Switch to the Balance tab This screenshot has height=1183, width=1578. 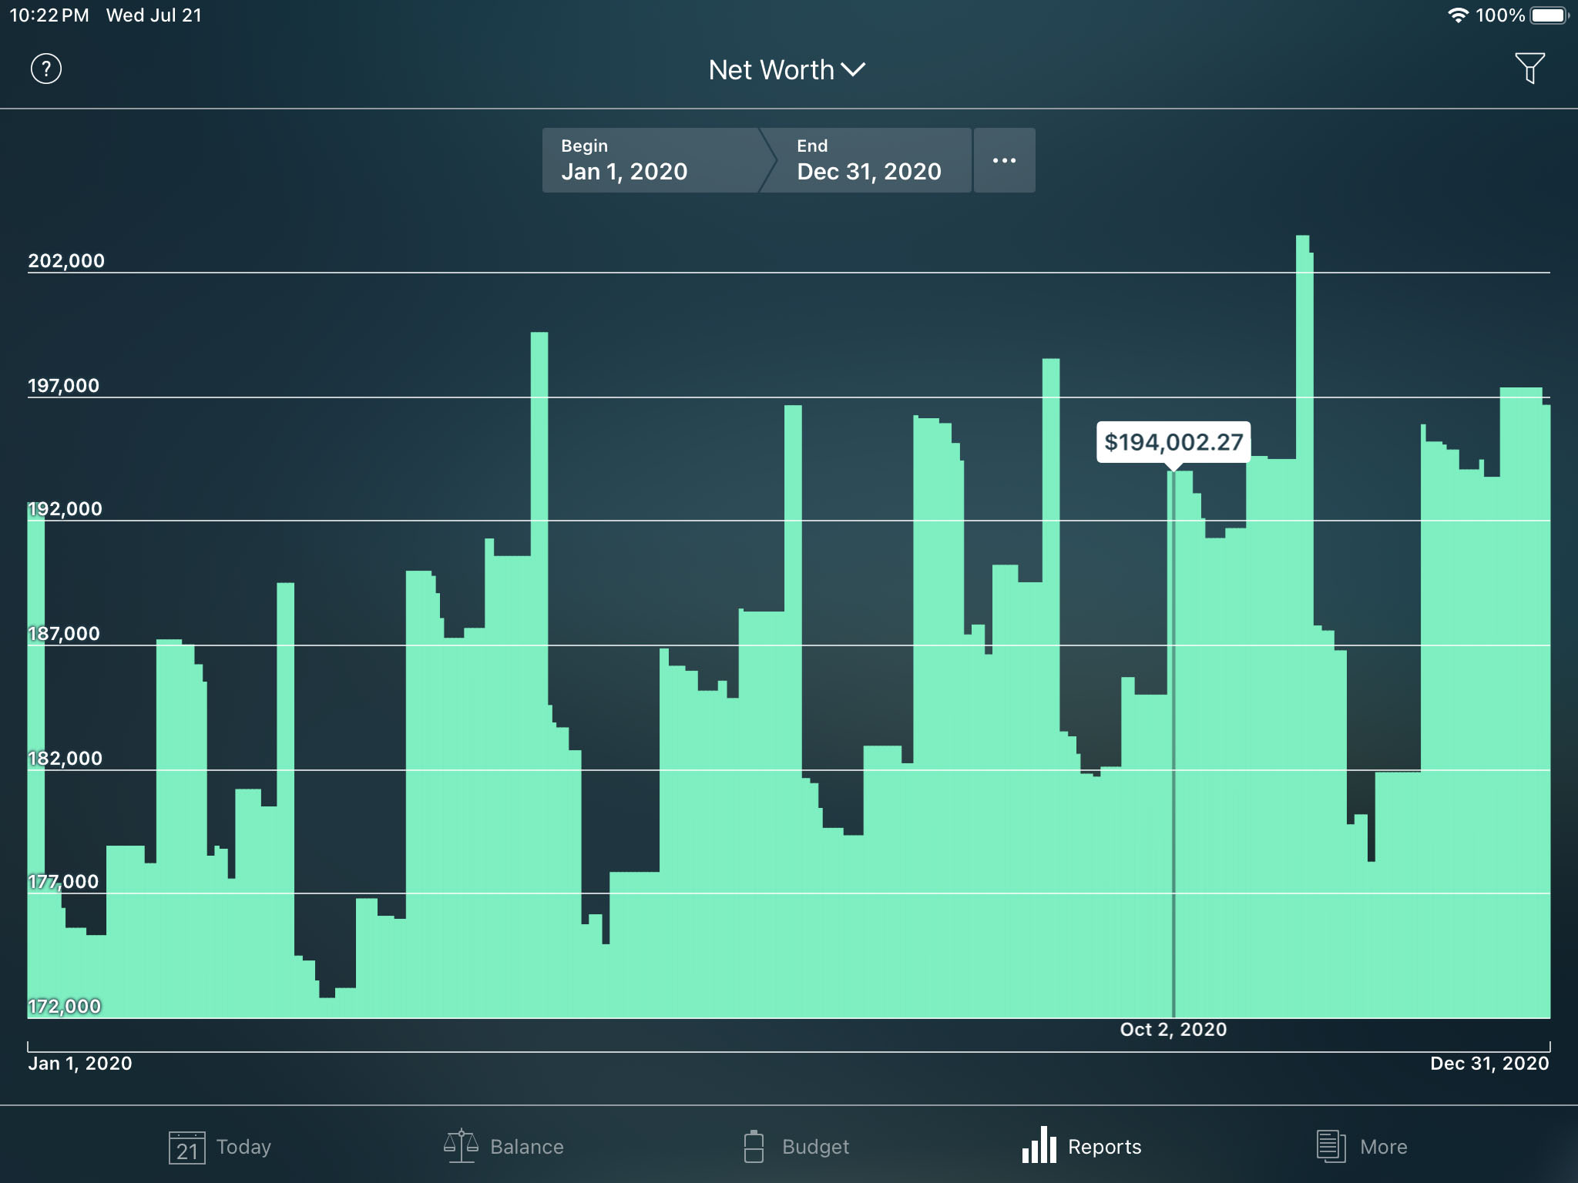coord(504,1147)
